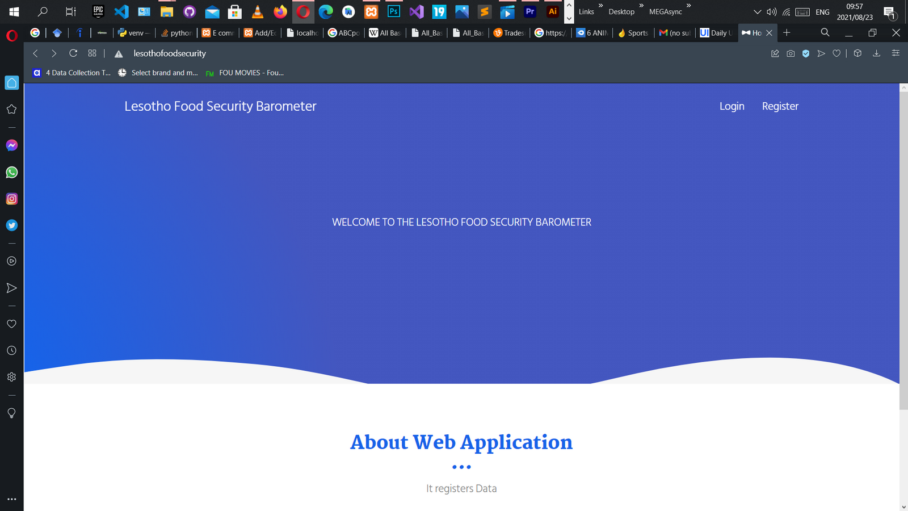Open Messenger in the Opera sidebar
This screenshot has width=908, height=511.
11,145
